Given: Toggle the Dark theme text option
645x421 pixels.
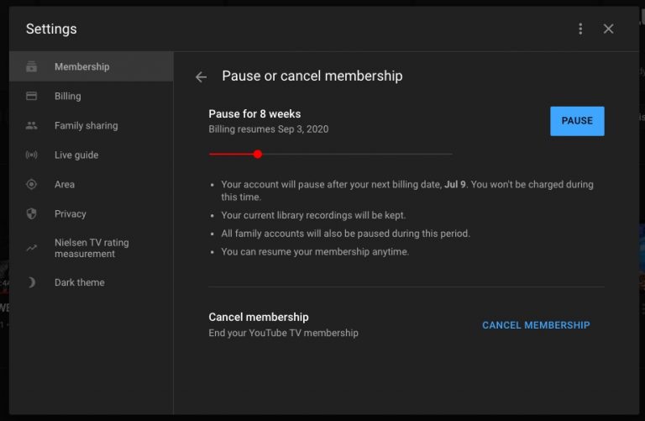Looking at the screenshot, I should [79, 283].
